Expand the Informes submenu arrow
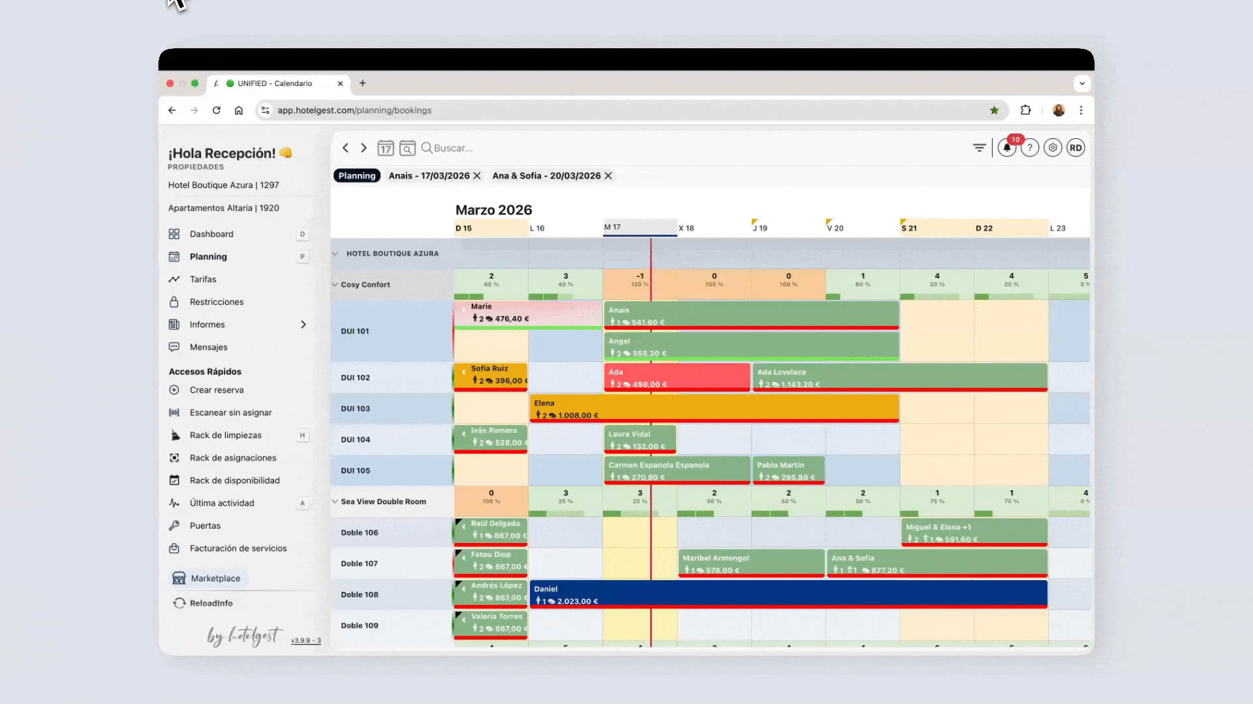 click(303, 325)
